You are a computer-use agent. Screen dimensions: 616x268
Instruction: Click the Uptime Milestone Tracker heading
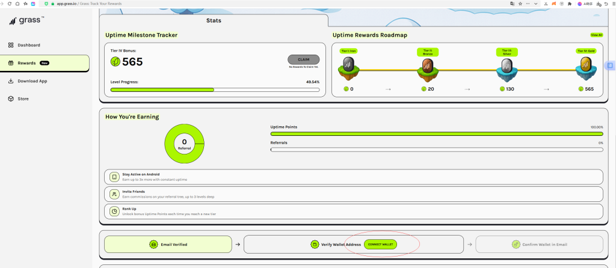(x=141, y=35)
